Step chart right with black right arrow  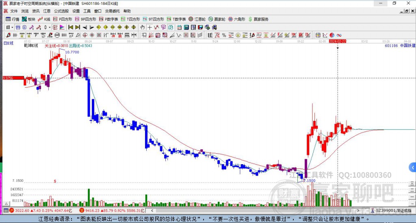pos(91,27)
